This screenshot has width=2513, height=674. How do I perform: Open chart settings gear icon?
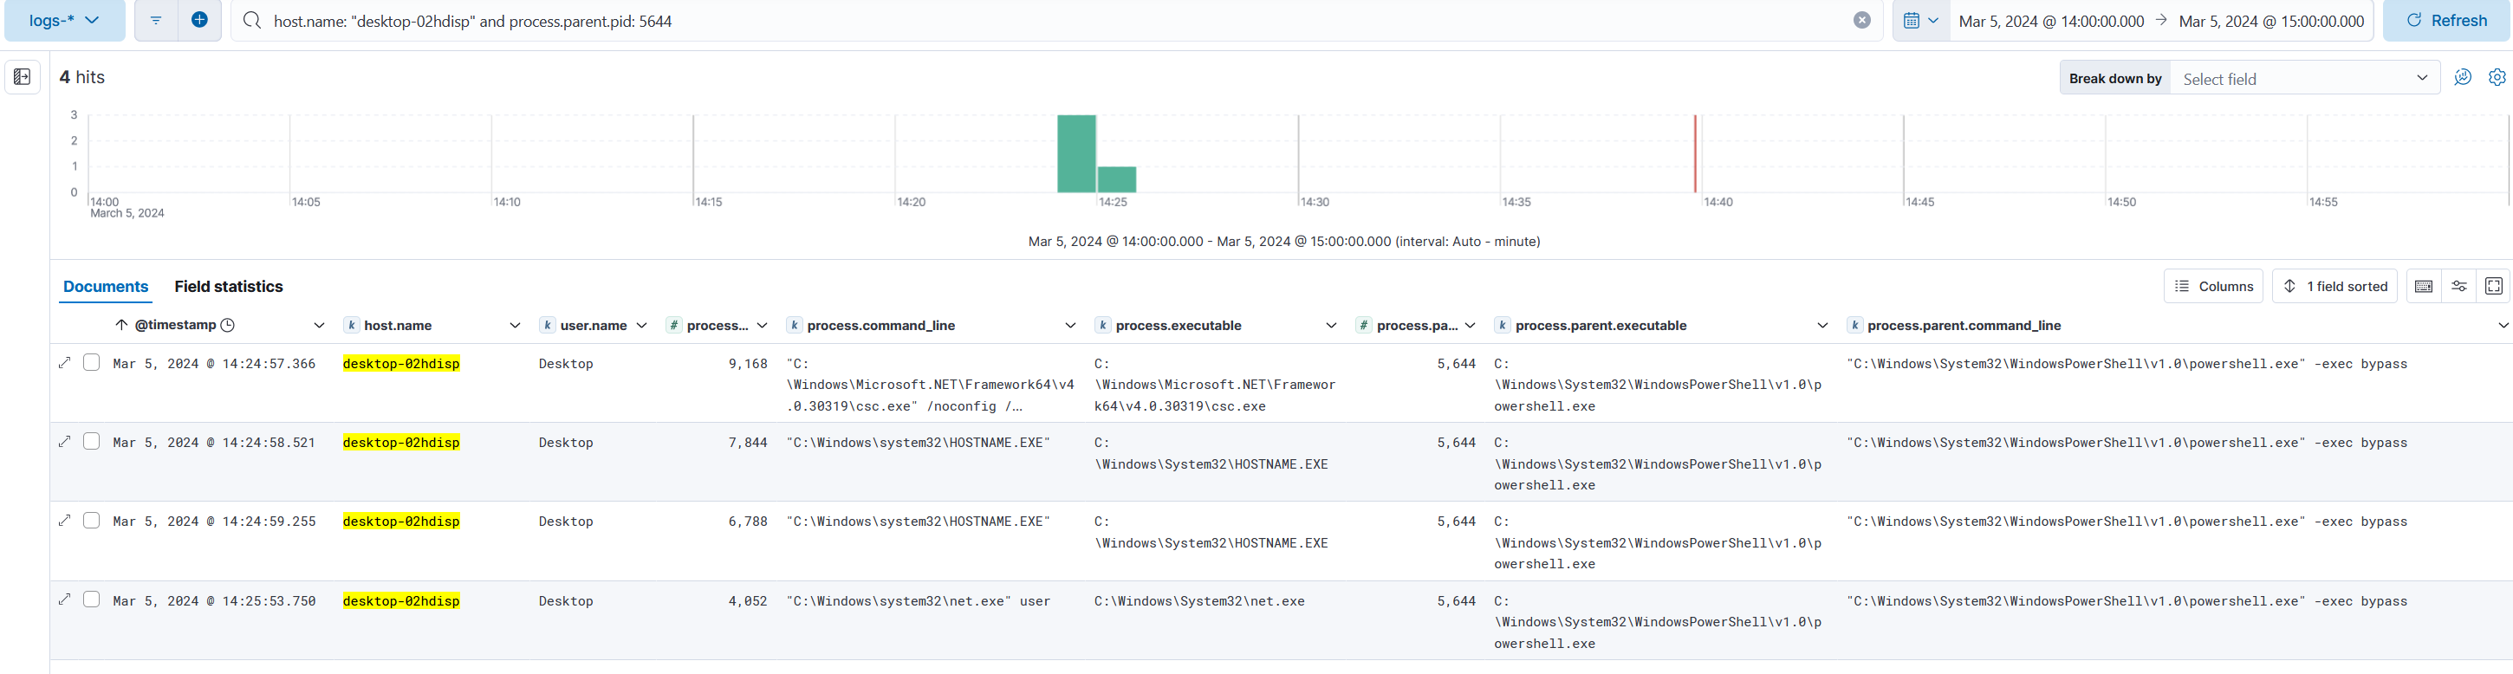coord(2497,77)
